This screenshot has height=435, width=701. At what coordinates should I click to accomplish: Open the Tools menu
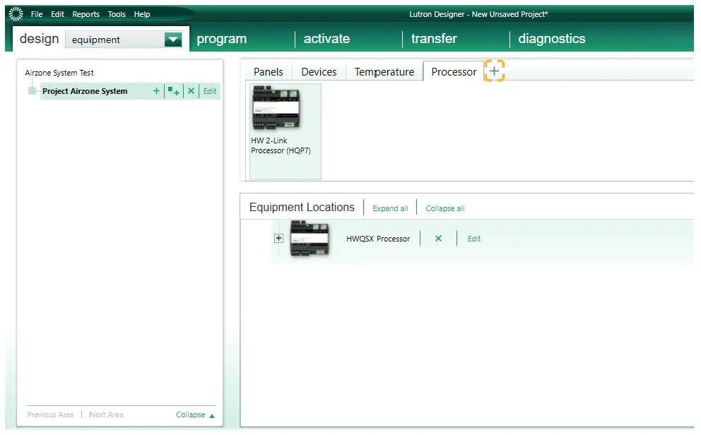tap(117, 13)
